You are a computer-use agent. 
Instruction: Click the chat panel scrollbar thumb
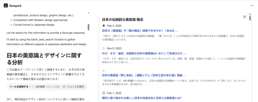[x=88, y=27]
